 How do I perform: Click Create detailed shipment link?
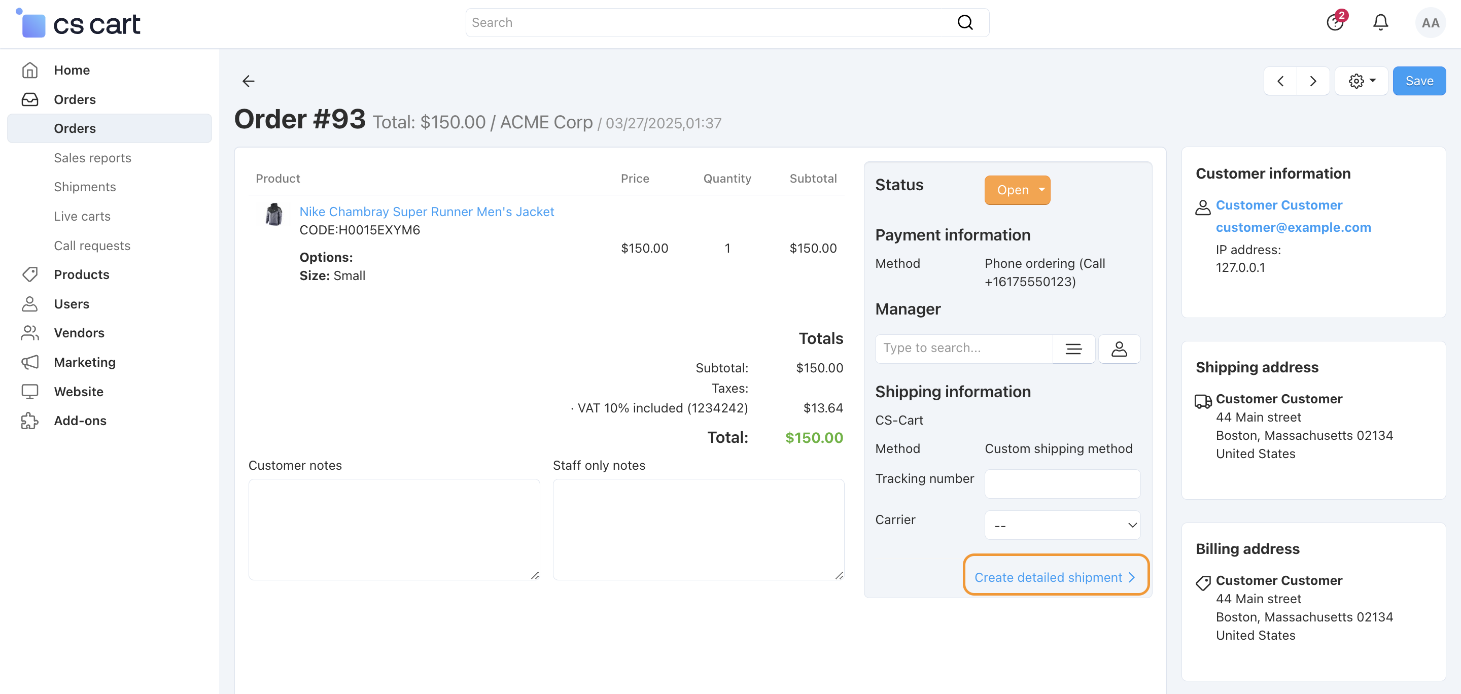(1056, 577)
